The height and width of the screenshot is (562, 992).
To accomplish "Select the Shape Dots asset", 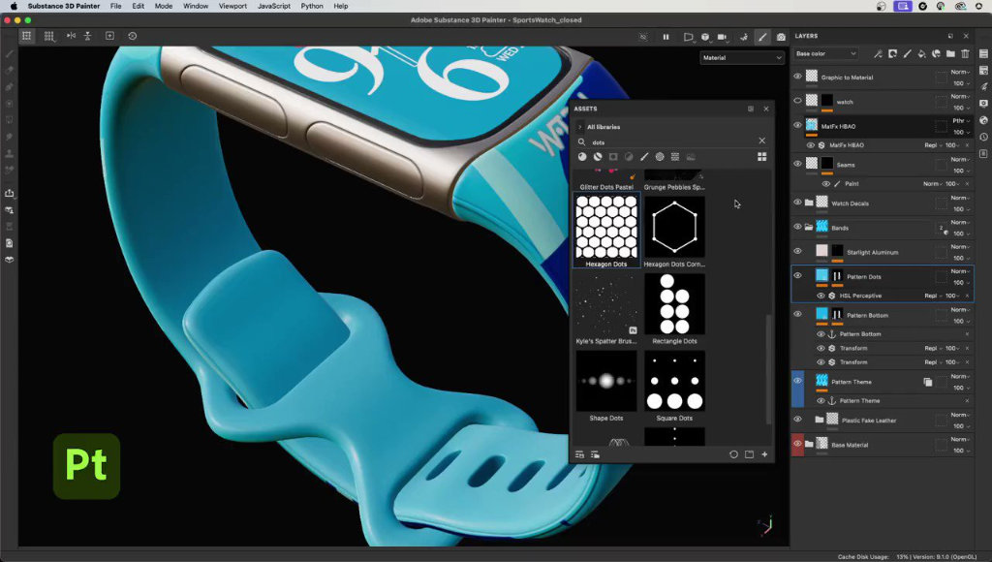I will point(606,386).
